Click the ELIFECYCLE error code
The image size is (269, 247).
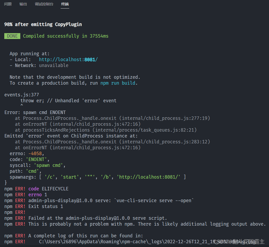pyautogui.click(x=55, y=189)
